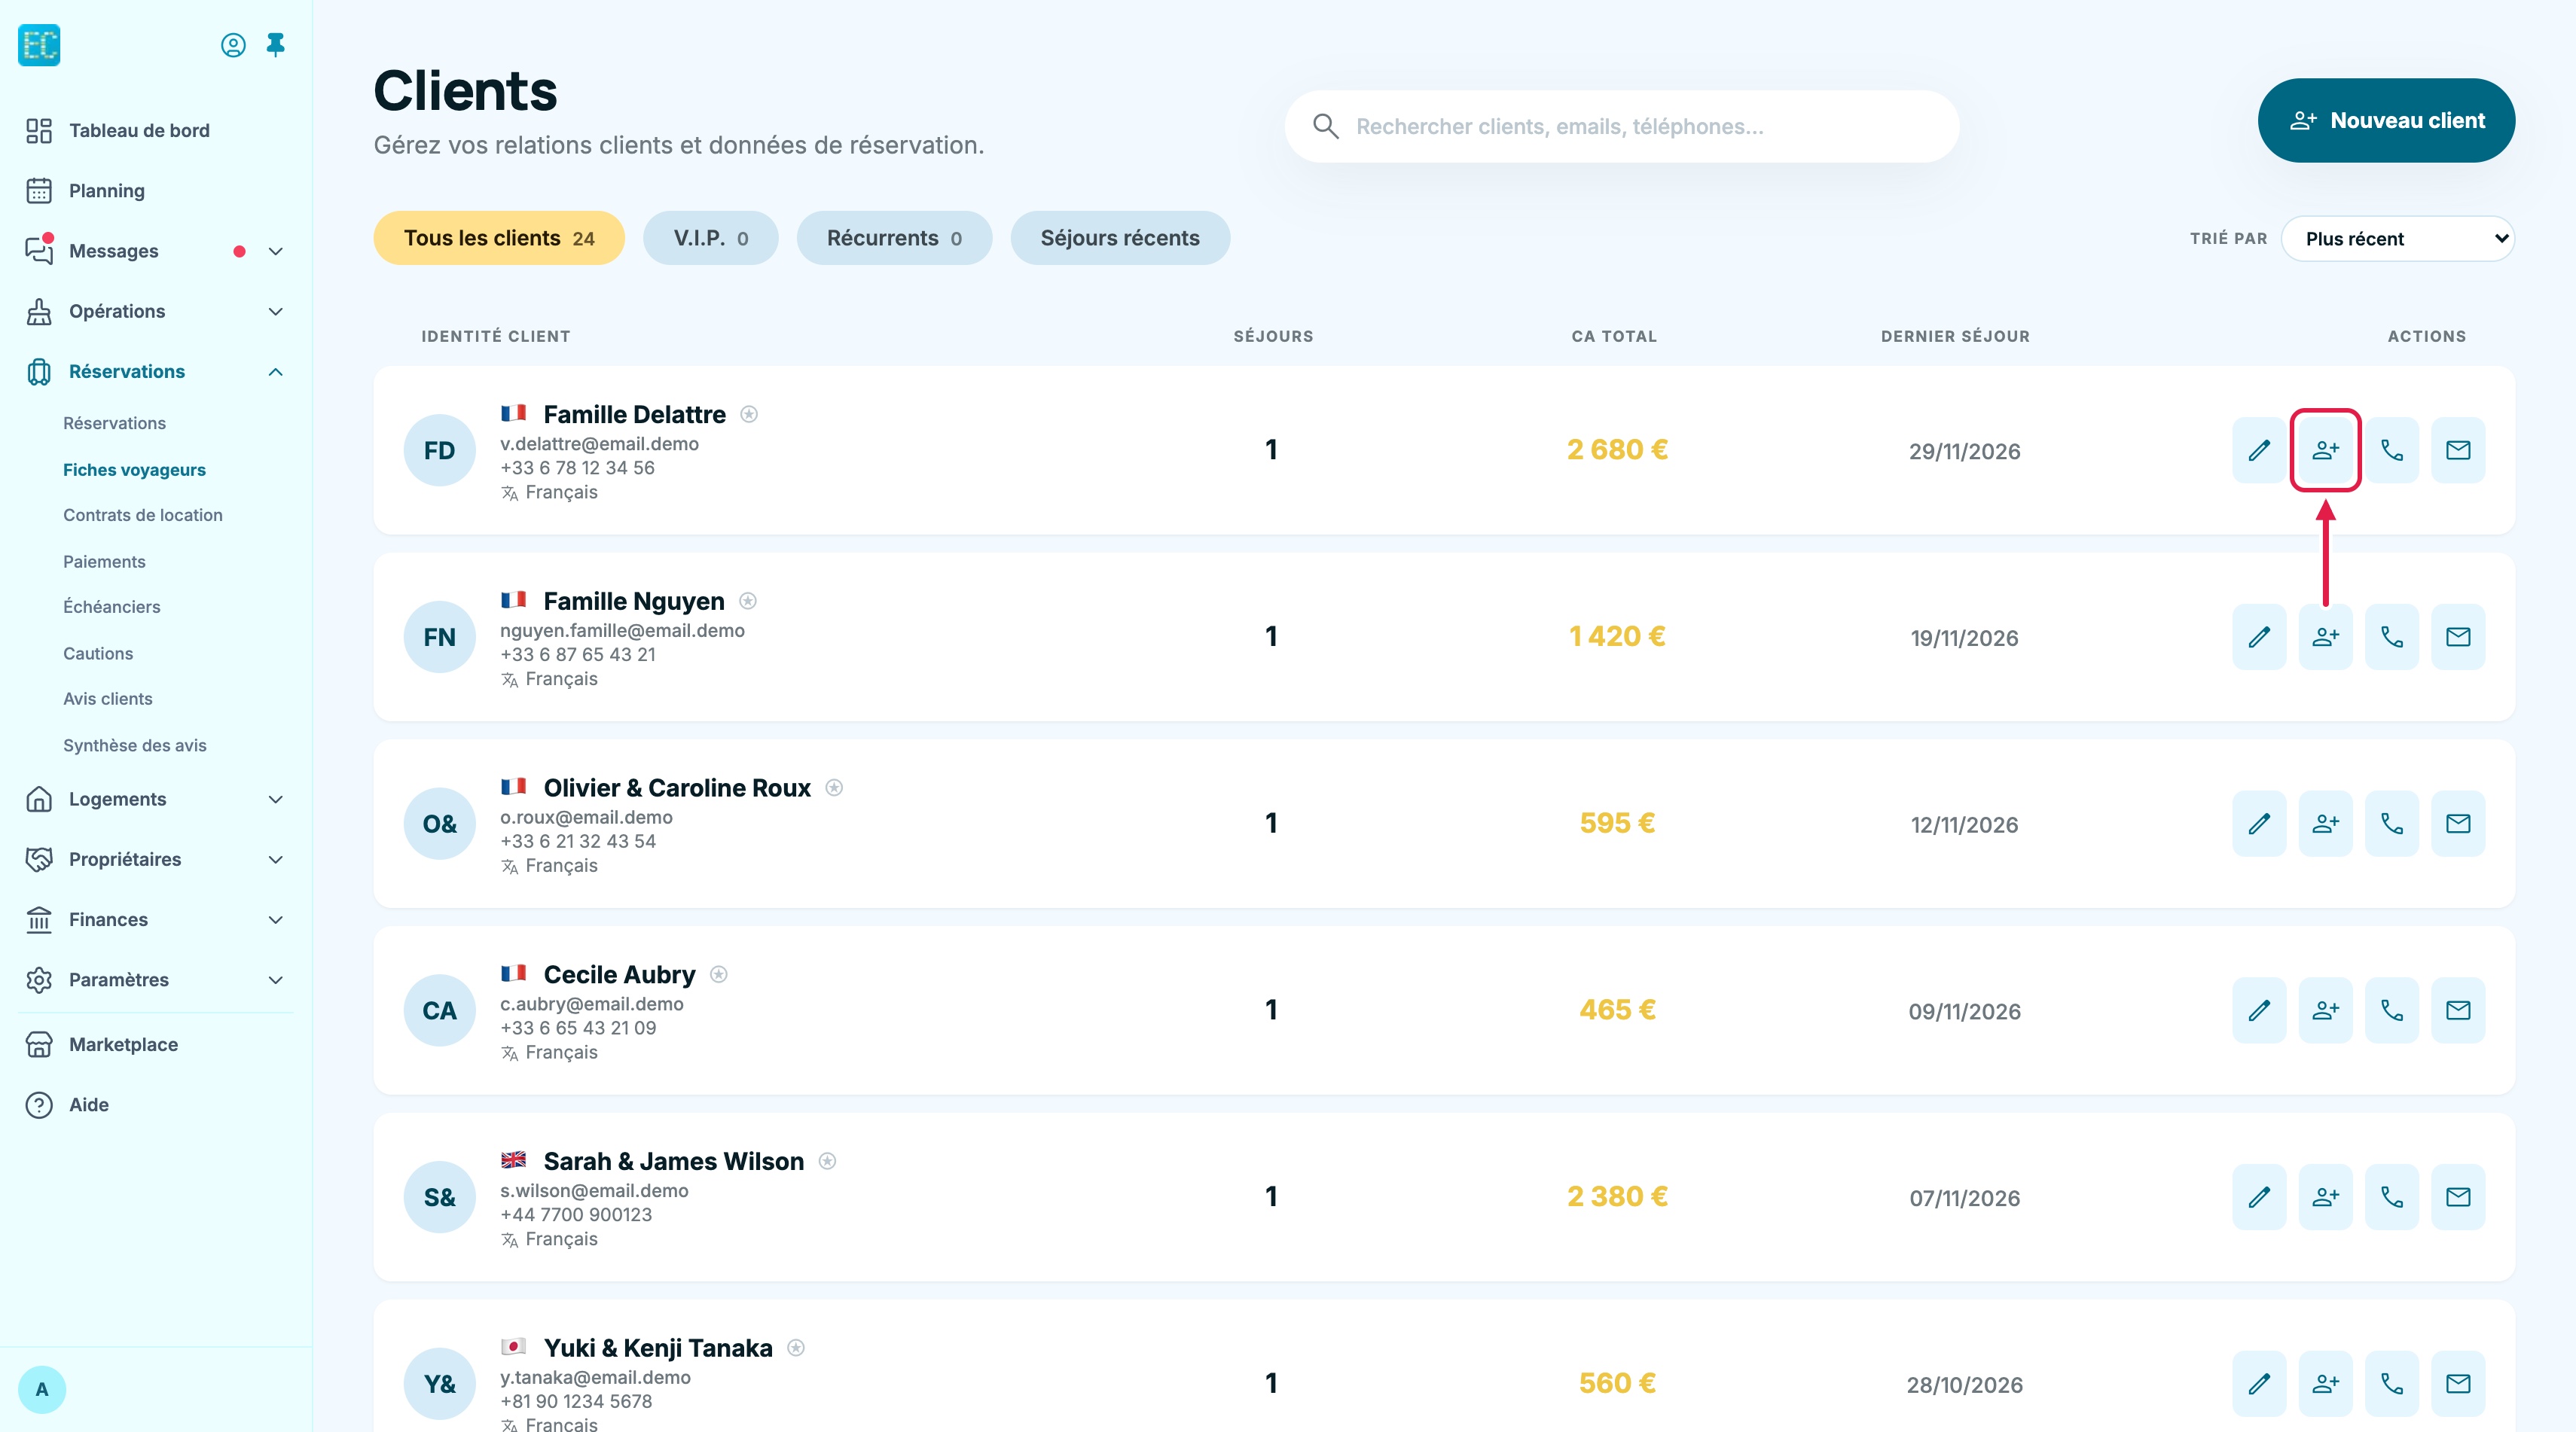The image size is (2576, 1432).
Task: Email Famille Delattre via envelope icon
Action: [x=2458, y=449]
